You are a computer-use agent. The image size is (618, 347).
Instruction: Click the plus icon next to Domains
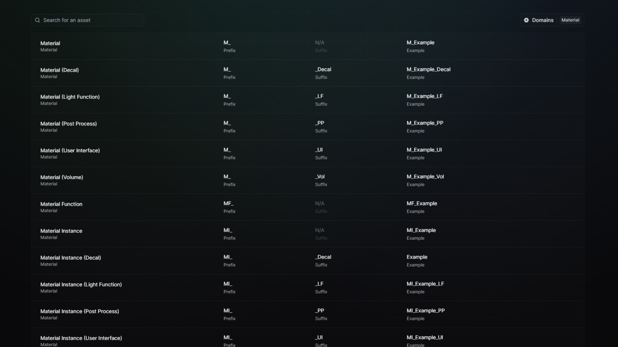(526, 20)
